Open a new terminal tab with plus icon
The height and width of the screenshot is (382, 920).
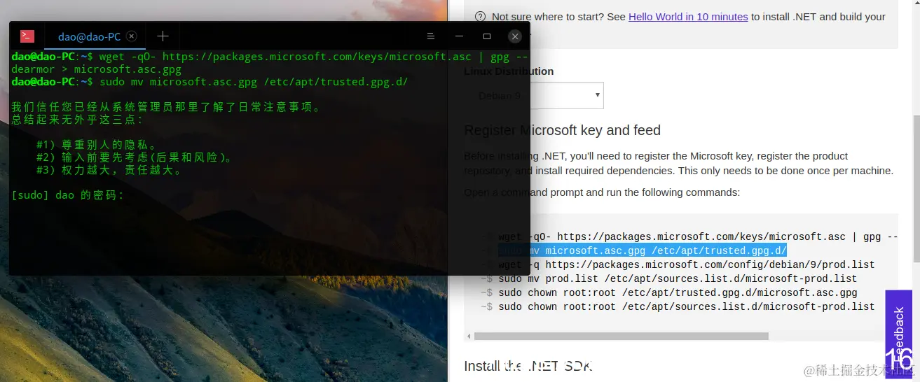pyautogui.click(x=163, y=36)
